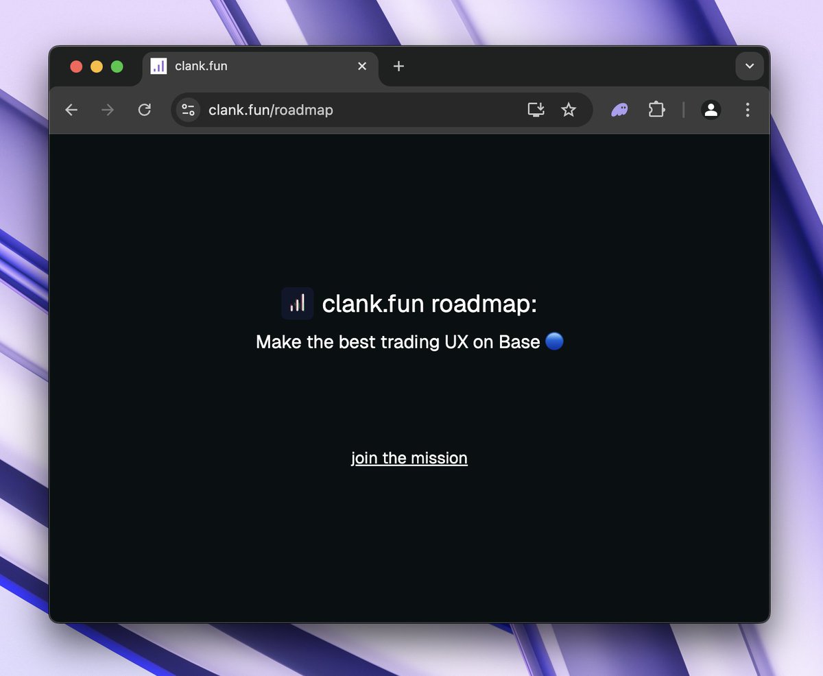Open the purple ghost wallet extension

click(x=620, y=110)
